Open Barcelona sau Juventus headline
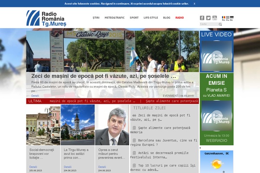The height and width of the screenshot is (173, 260). point(164,143)
